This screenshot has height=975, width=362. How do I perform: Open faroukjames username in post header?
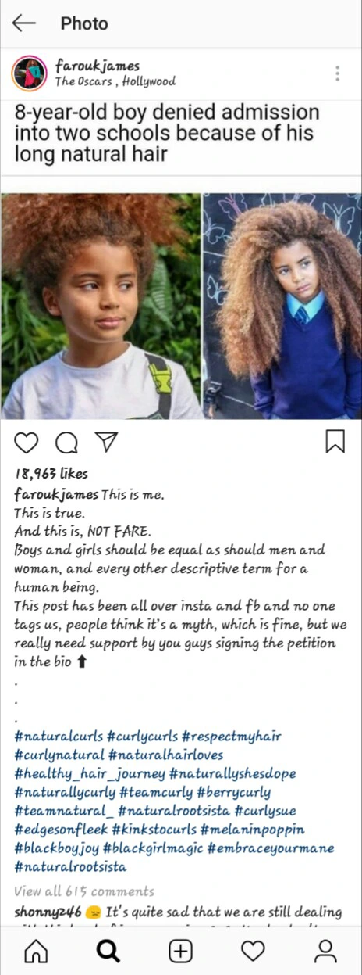point(97,66)
